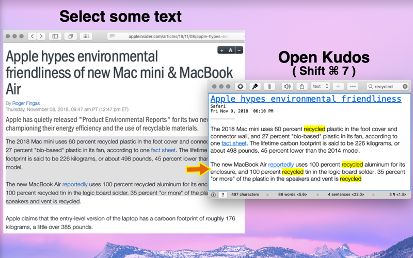Click the appleinsider.com address bar
The image size is (413, 258).
pyautogui.click(x=176, y=36)
